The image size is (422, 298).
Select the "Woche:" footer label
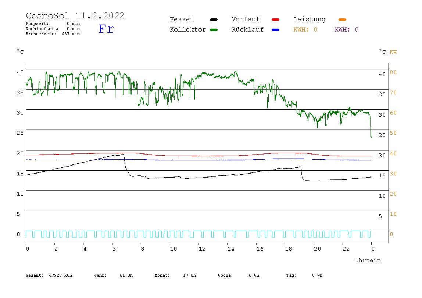click(225, 275)
